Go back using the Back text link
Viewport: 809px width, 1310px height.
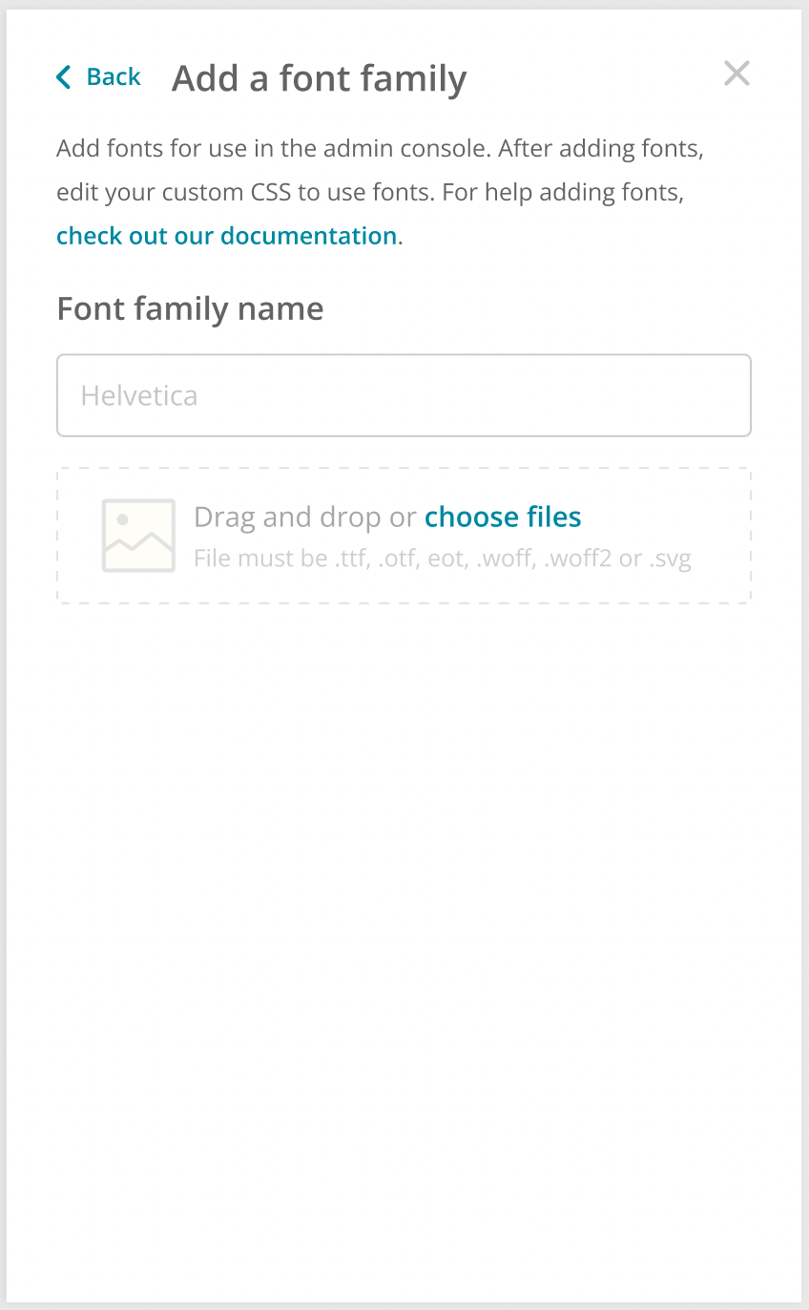click(114, 77)
